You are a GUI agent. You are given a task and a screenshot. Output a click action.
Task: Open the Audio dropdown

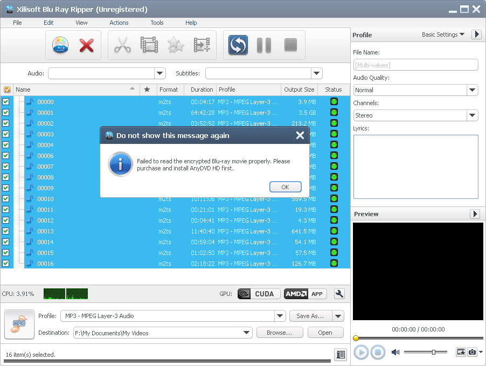click(x=159, y=73)
